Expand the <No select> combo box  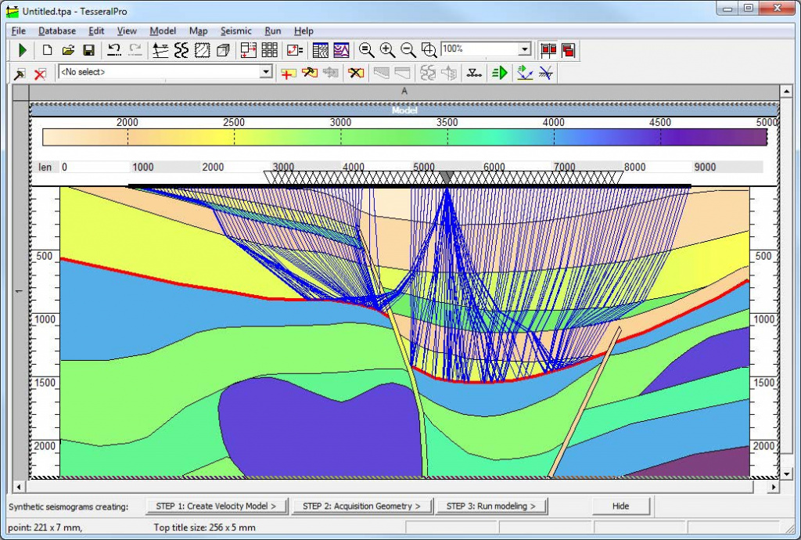[266, 72]
